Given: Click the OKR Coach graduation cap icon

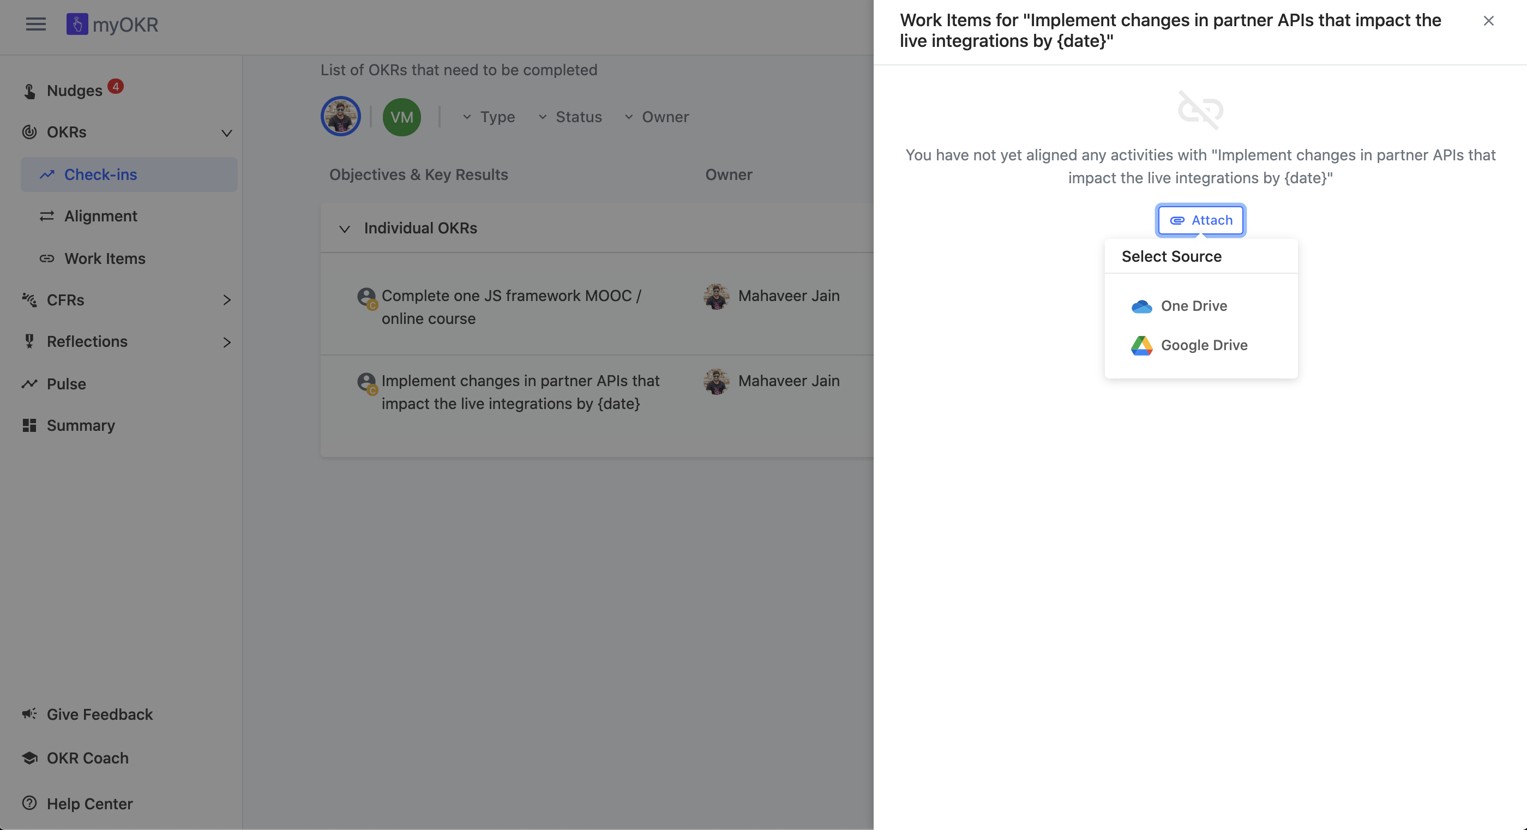Looking at the screenshot, I should [x=29, y=757].
